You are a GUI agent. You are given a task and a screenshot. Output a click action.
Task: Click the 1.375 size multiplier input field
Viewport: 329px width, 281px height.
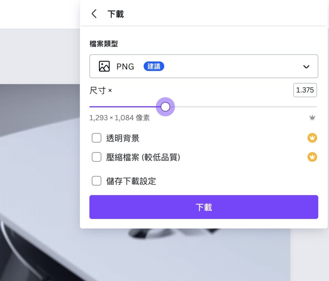pyautogui.click(x=305, y=90)
